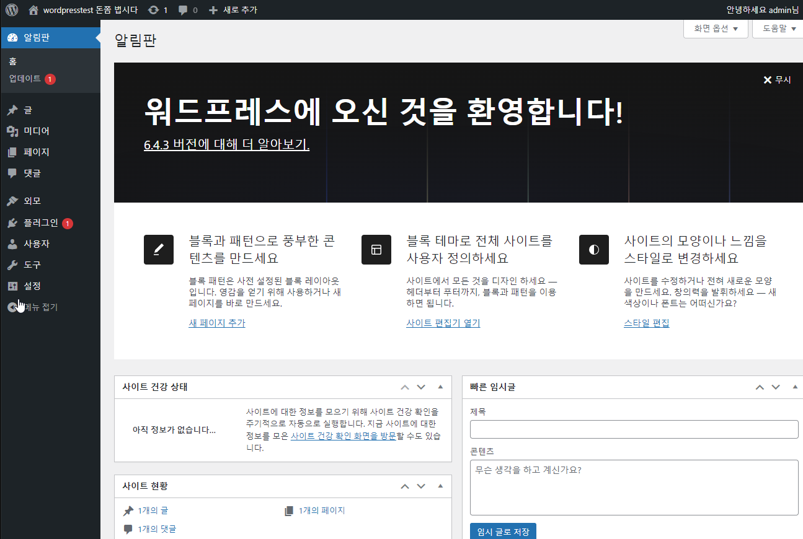Open the 도구 menu label

32,265
